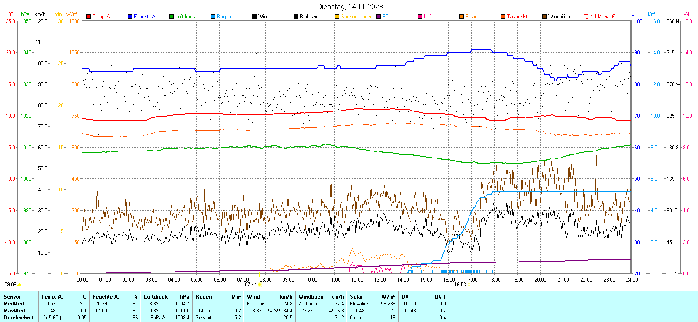Click the green Luftdruck legend square

tap(171, 17)
